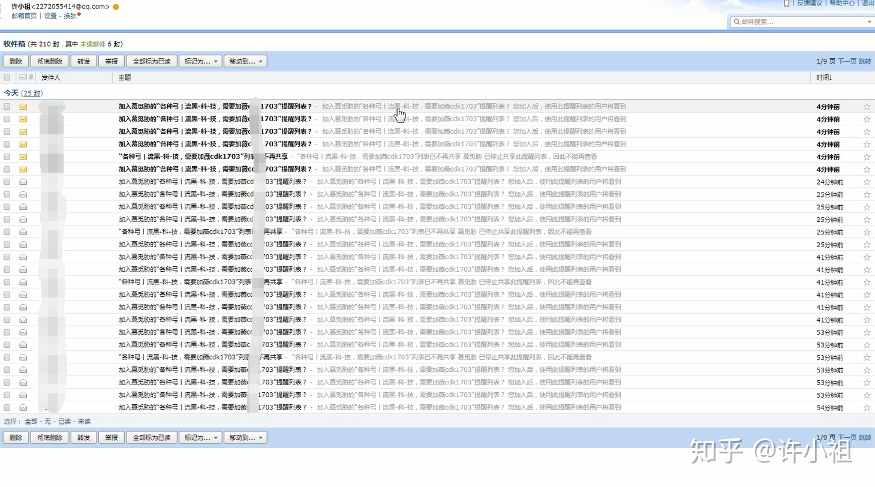875x487 pixels.
Task: Click 全部标为已读 above the mail list
Action: 152,61
